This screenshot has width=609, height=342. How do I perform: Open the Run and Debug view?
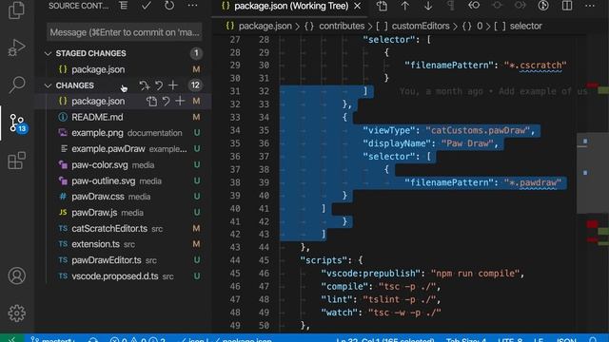click(16, 47)
